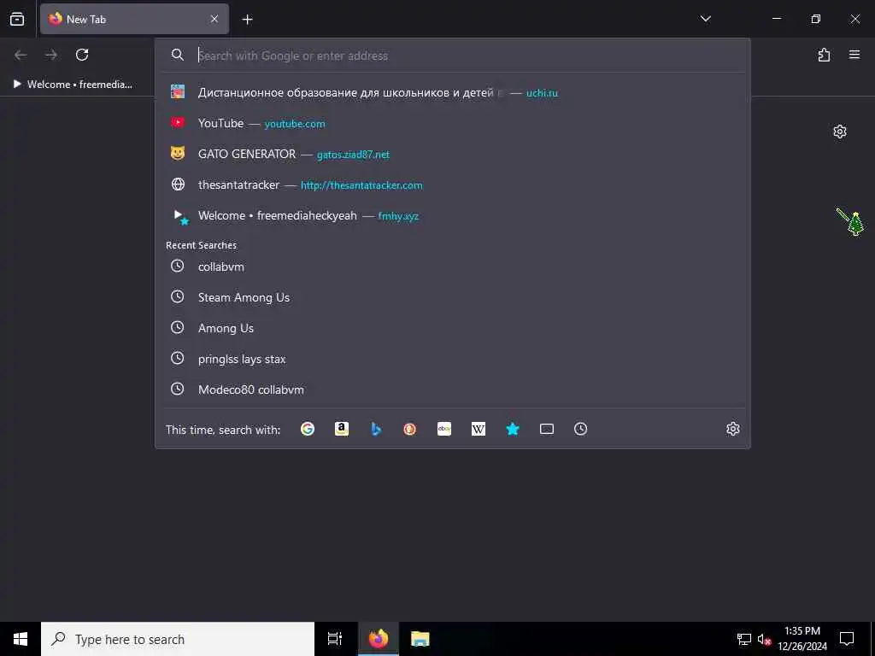
Task: Open the muted volume tray icon
Action: 764,639
